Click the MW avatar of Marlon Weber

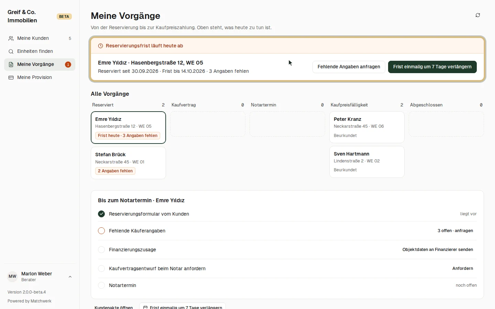point(12,276)
